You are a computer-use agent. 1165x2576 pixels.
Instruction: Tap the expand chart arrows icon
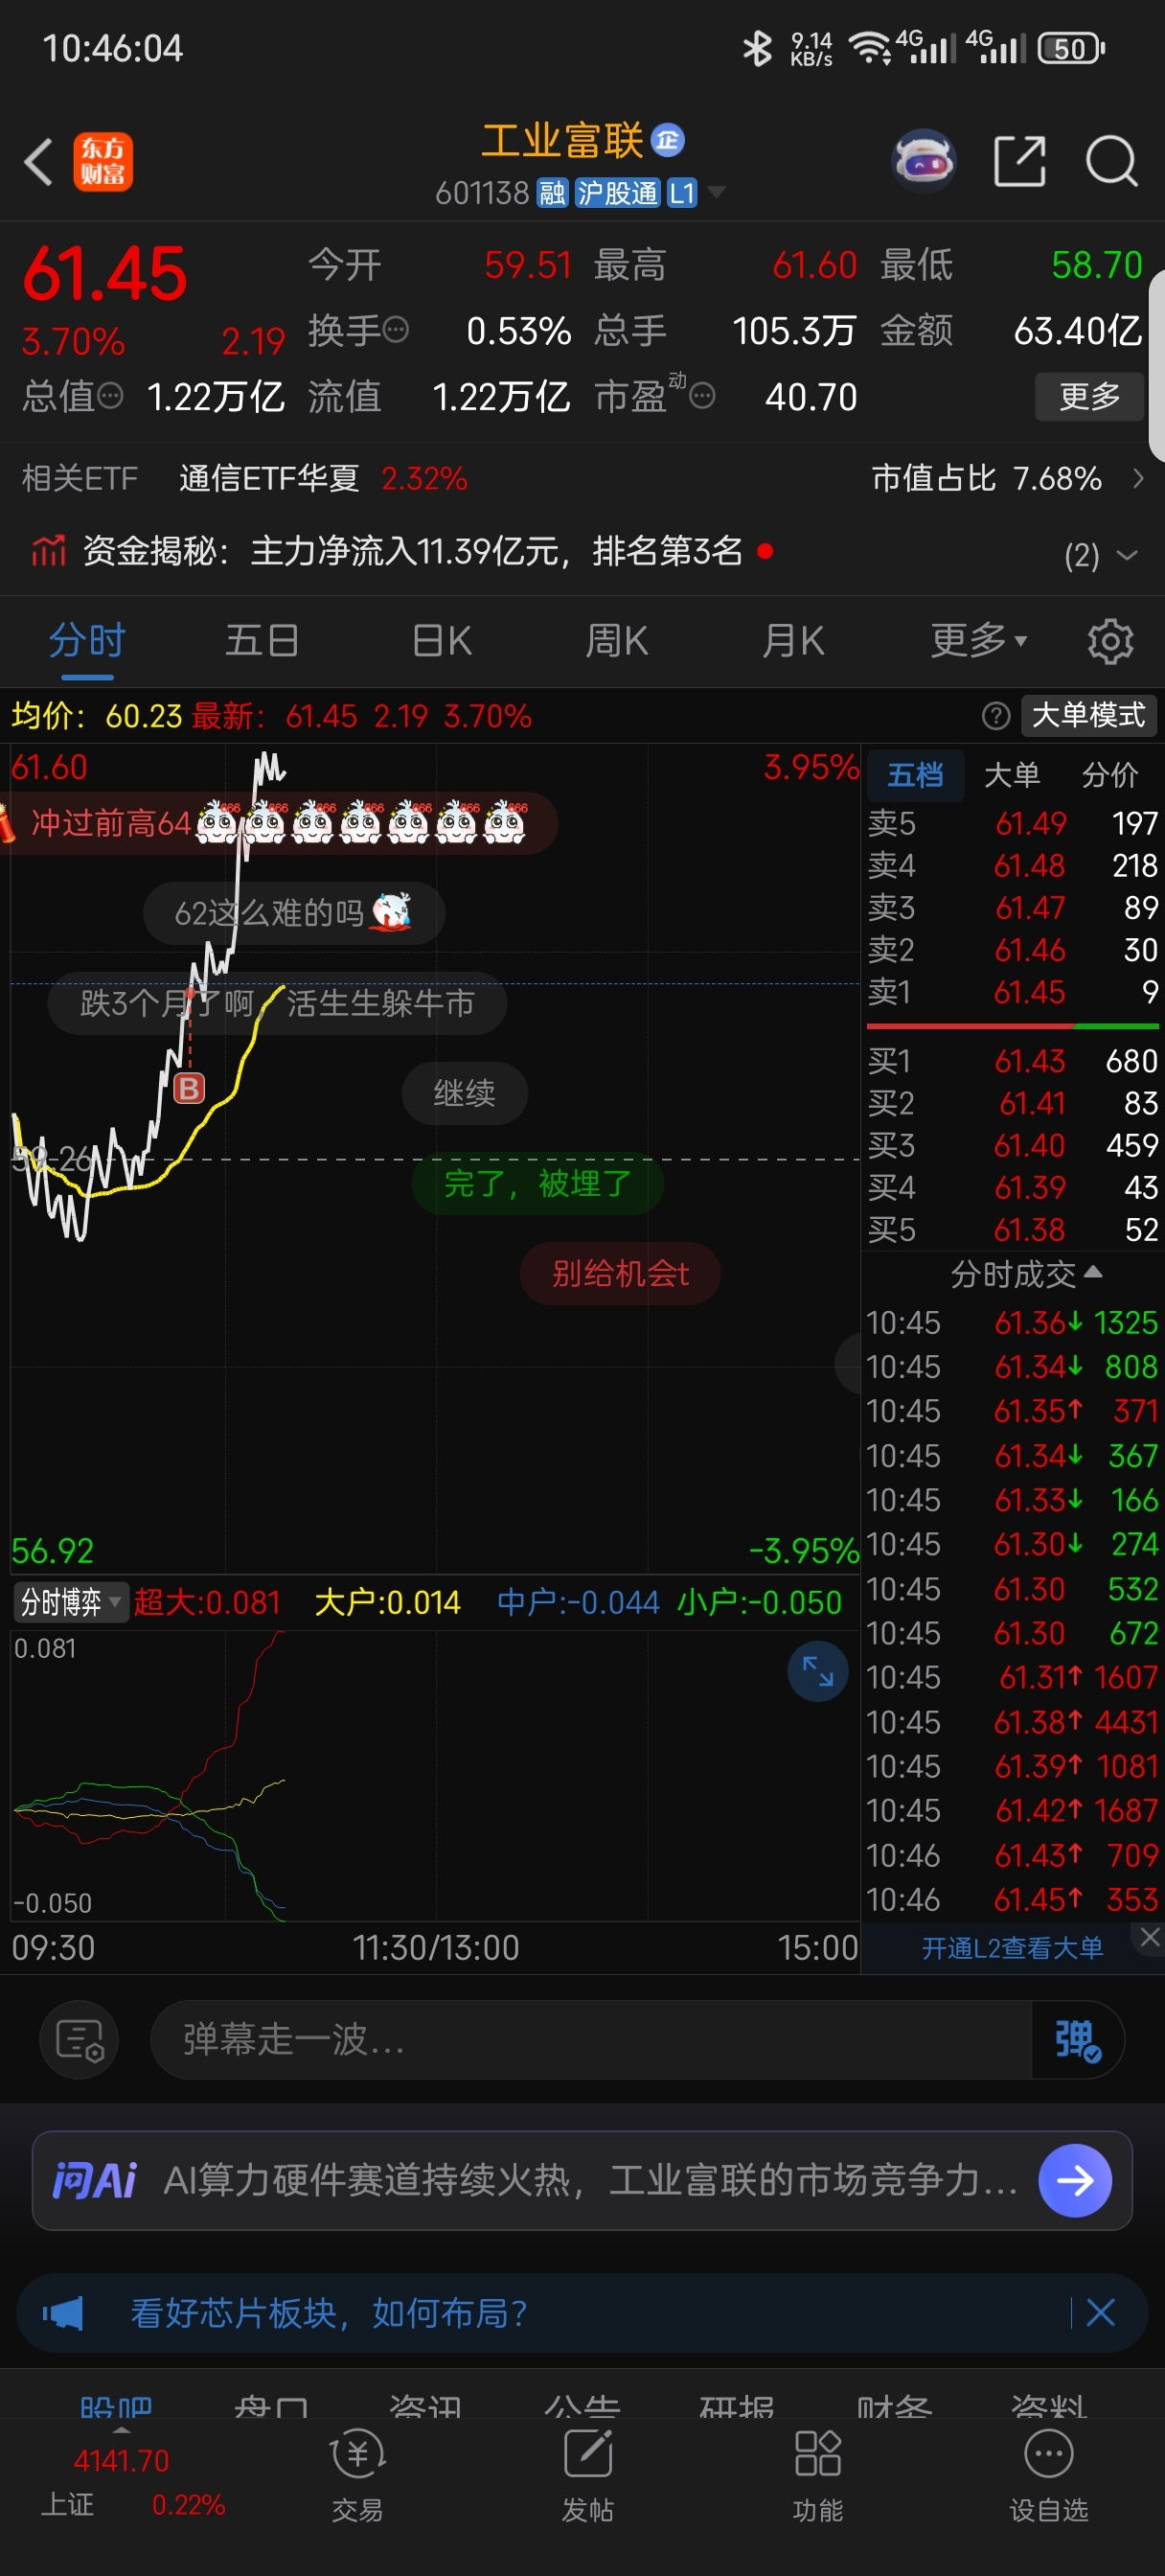tap(818, 1671)
